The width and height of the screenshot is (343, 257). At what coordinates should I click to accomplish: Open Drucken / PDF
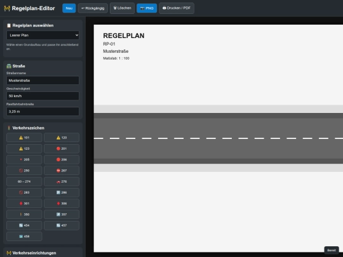point(177,8)
